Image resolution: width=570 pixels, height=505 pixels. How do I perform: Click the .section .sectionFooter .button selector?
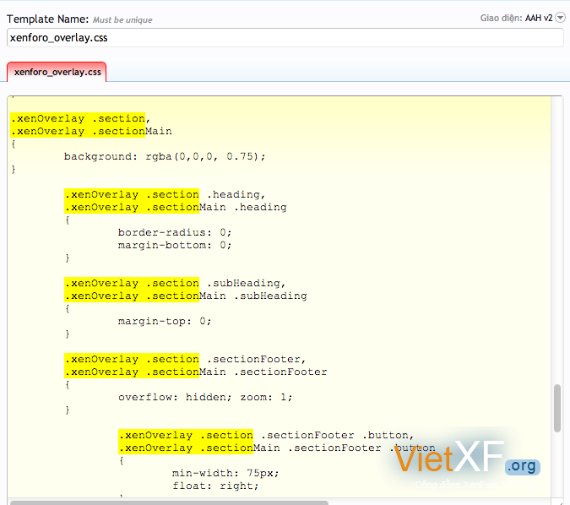click(x=265, y=435)
